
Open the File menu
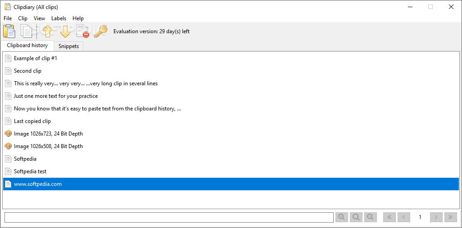[x=8, y=18]
